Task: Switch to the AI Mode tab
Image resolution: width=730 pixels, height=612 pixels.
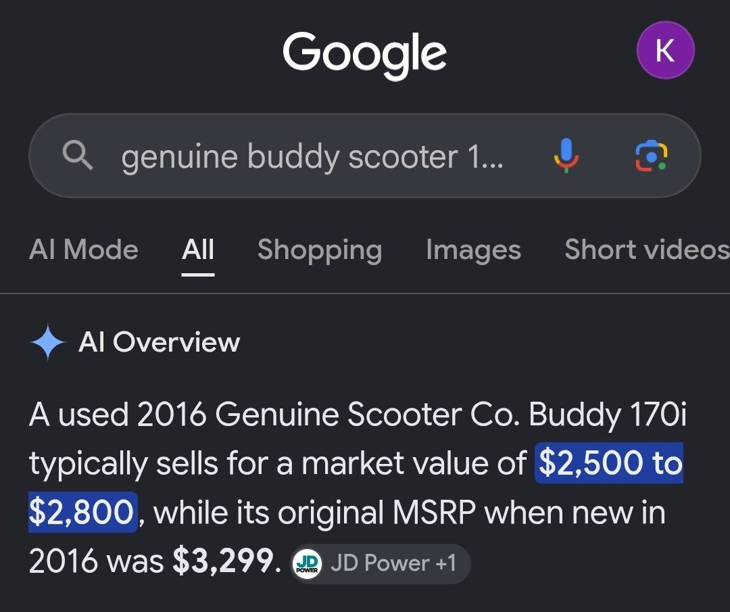Action: point(84,250)
